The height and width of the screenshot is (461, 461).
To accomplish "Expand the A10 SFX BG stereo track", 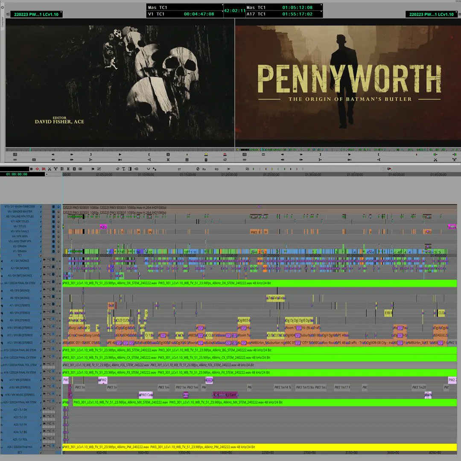I will pyautogui.click(x=3, y=328).
